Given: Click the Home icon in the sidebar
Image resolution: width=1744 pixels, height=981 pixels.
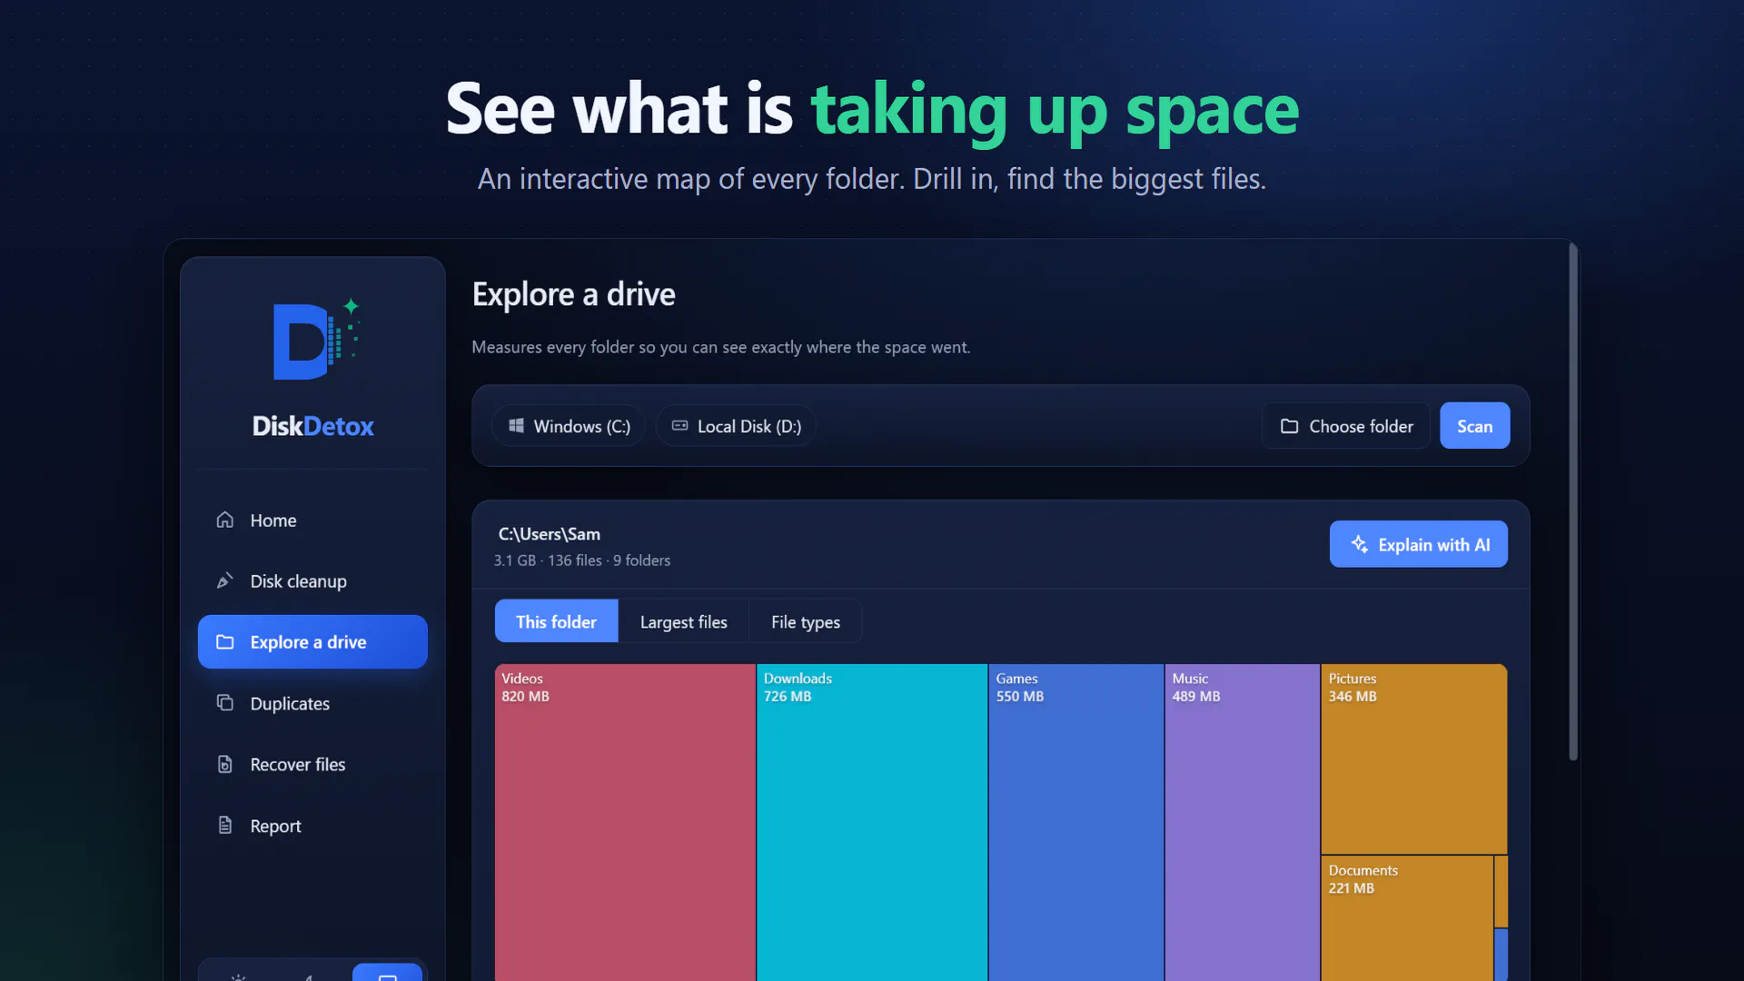Looking at the screenshot, I should click(x=225, y=520).
